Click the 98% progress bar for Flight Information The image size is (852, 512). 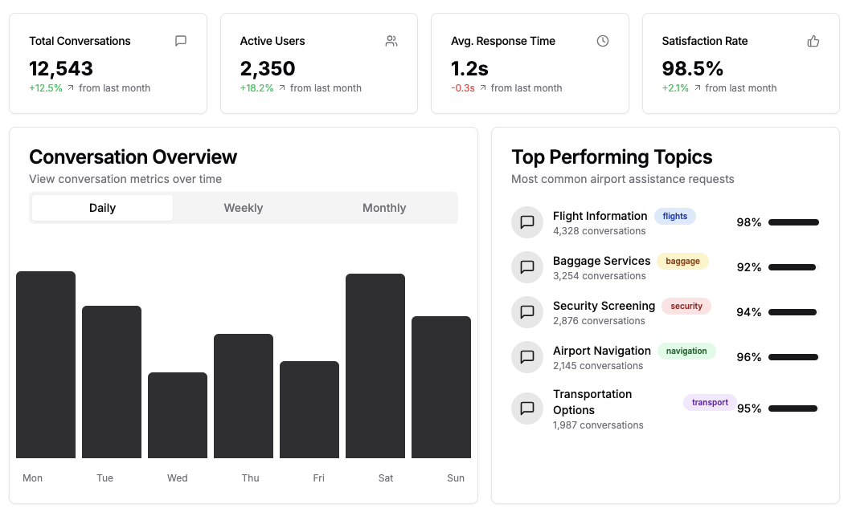point(793,222)
